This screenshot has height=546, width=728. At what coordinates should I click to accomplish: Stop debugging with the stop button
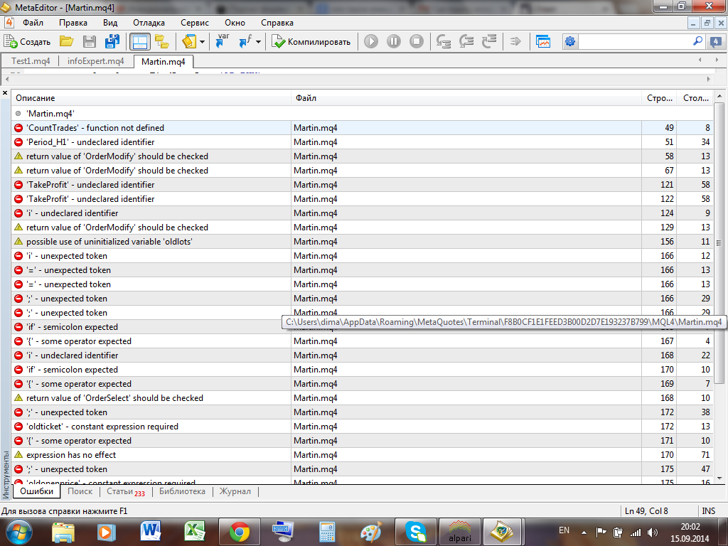tap(417, 41)
